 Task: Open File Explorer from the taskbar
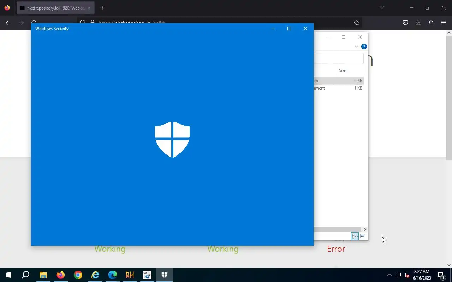pyautogui.click(x=43, y=275)
